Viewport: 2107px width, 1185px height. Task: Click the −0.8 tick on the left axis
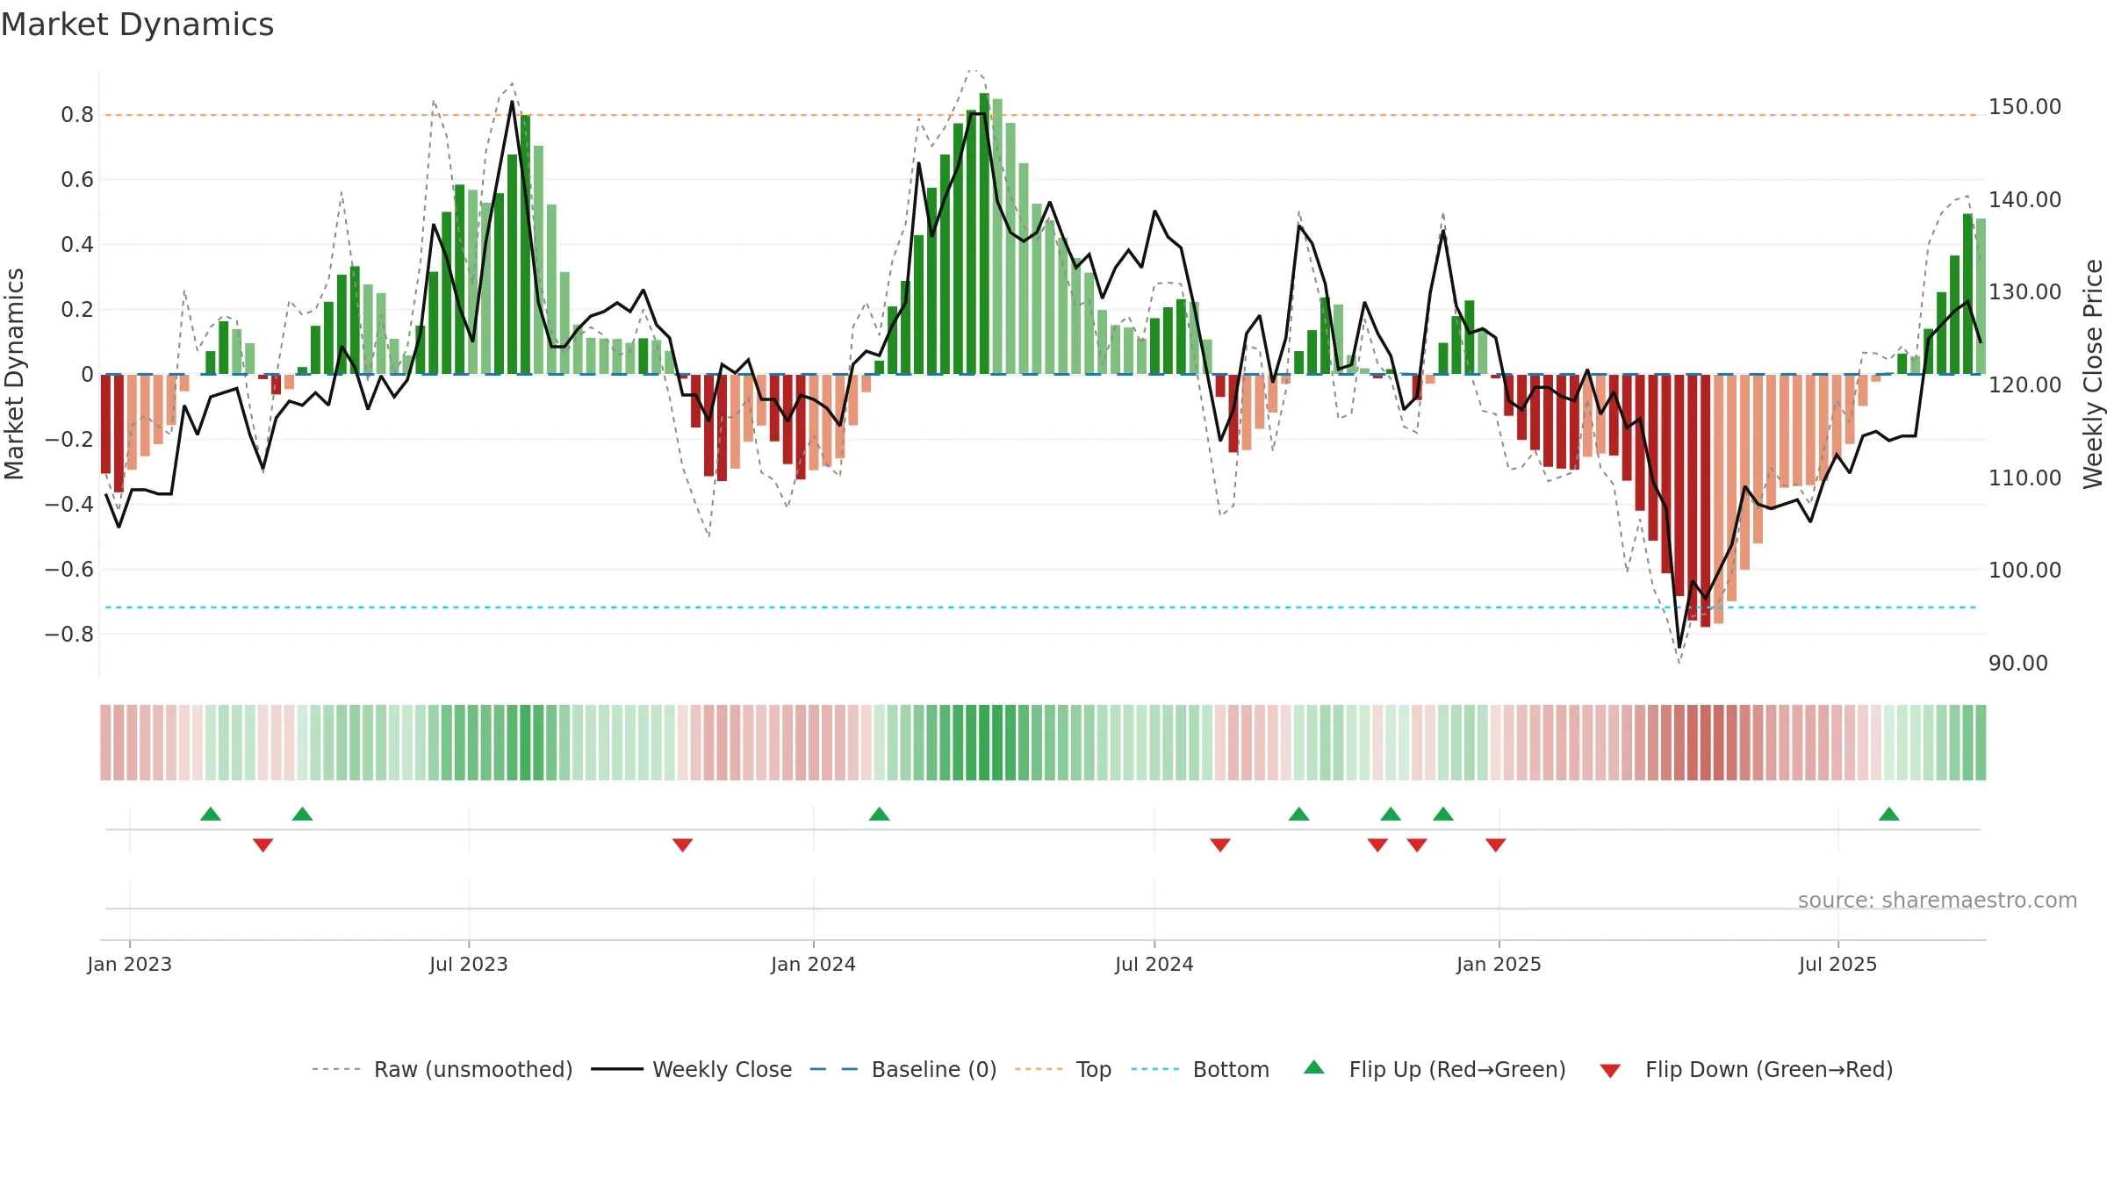(69, 634)
